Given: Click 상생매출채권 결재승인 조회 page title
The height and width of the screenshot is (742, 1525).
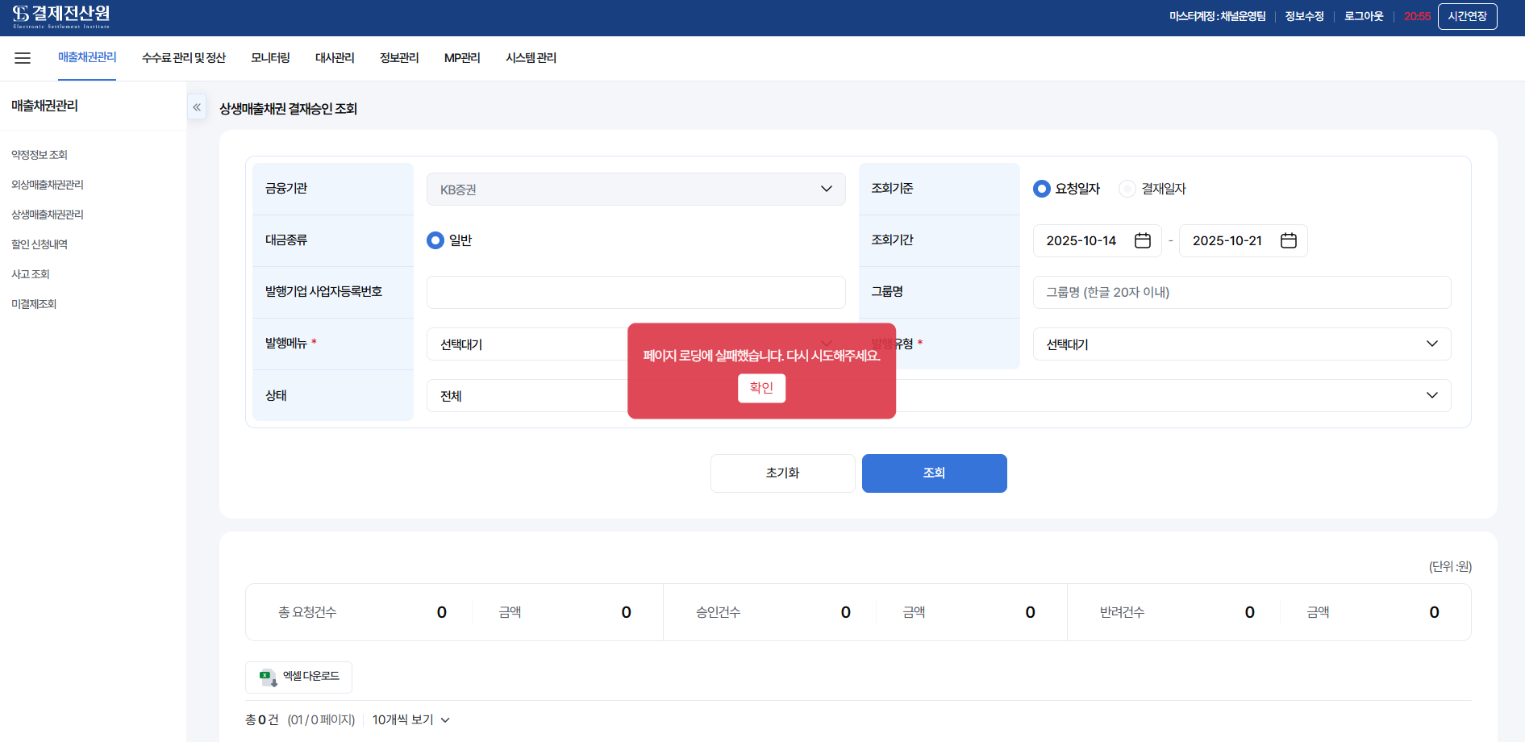Looking at the screenshot, I should click(x=288, y=108).
